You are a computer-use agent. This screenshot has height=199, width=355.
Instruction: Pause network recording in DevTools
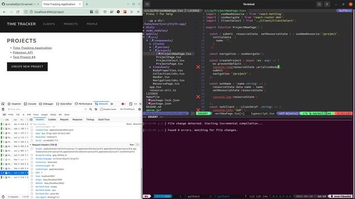(85, 109)
